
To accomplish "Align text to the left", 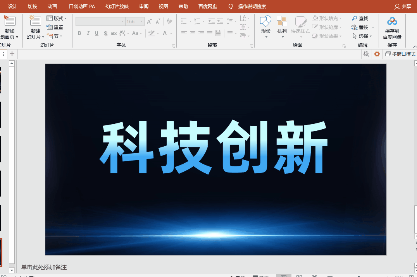I will (x=184, y=33).
